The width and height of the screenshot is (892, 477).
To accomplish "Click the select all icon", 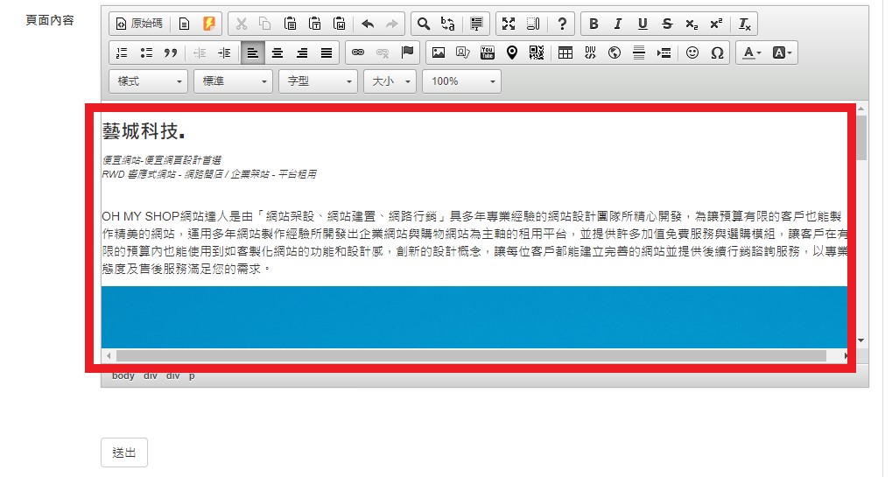I will click(x=476, y=24).
